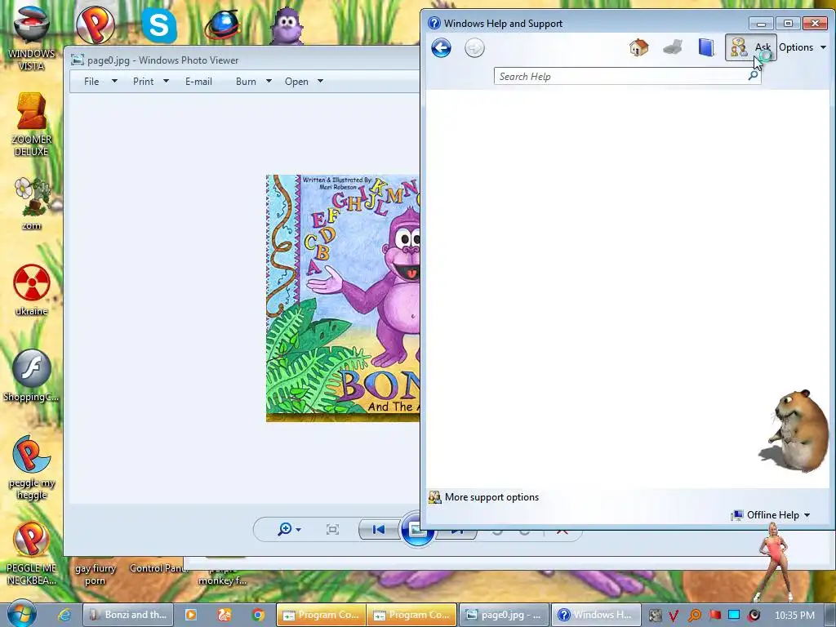Viewport: 836px width, 627px height.
Task: Open the zoom magnifier control in Photo Viewer
Action: click(289, 529)
